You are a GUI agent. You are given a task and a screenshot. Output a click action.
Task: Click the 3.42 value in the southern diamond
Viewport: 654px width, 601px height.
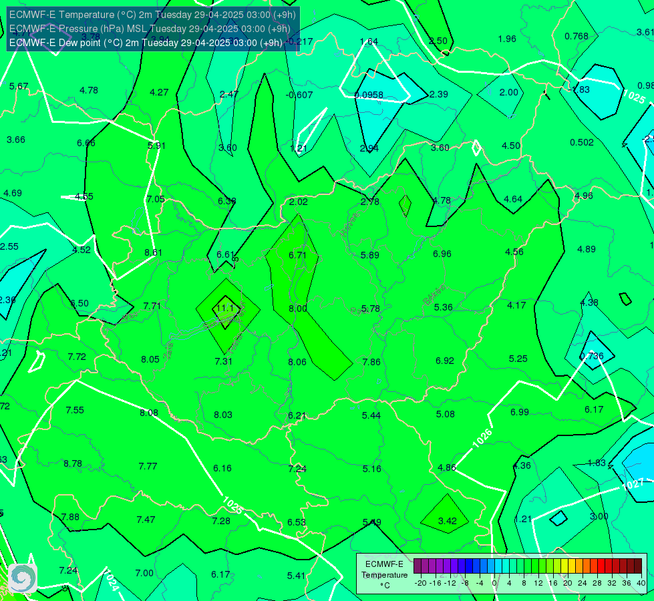[448, 521]
